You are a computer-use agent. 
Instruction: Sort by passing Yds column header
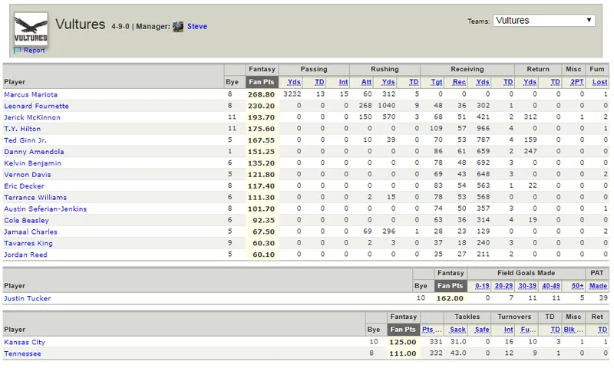(x=294, y=82)
